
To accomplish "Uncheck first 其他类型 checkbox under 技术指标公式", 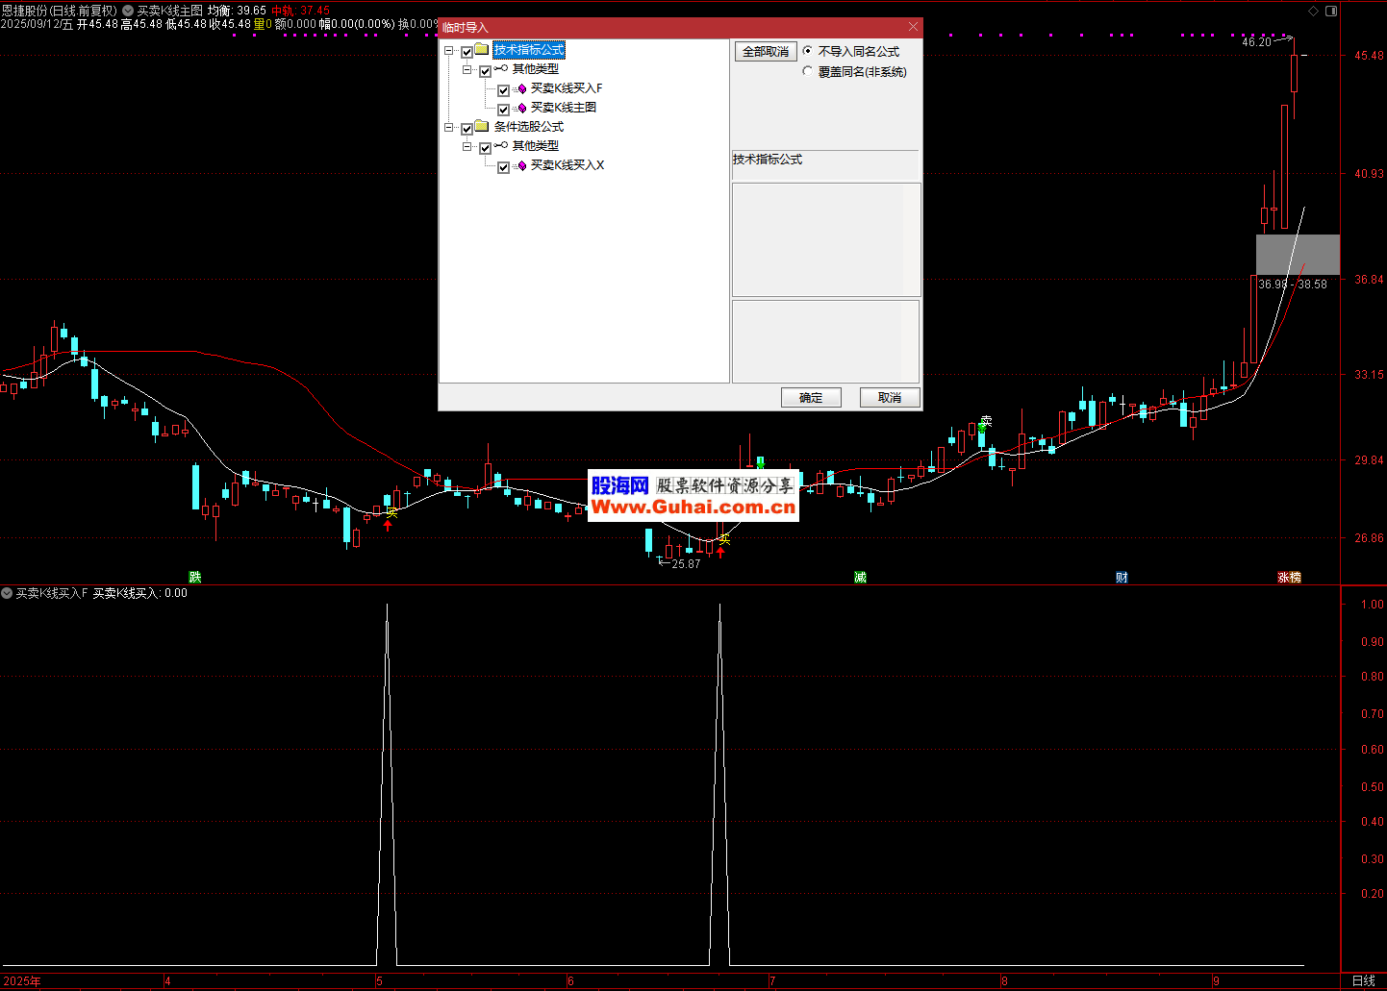I will [x=485, y=70].
